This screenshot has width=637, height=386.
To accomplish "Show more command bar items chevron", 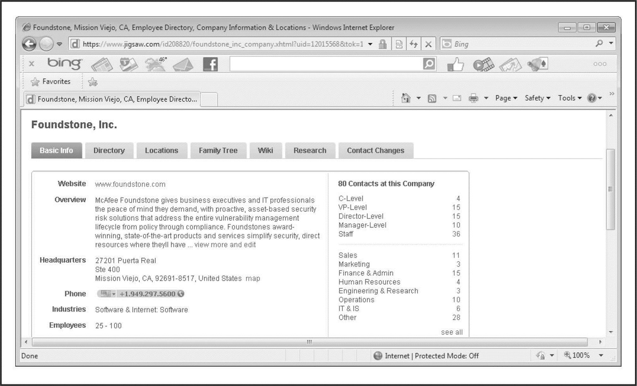I will tap(612, 94).
